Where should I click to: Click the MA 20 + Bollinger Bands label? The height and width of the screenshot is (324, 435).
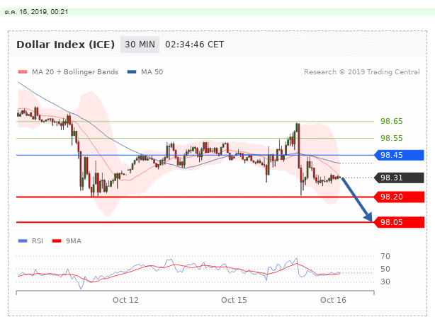(x=75, y=72)
